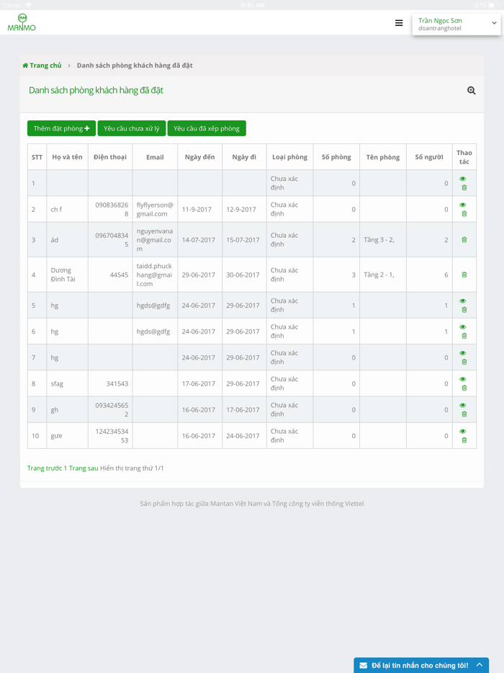This screenshot has width=504, height=673.
Task: View details of row 1 with eye icon
Action: (463, 179)
